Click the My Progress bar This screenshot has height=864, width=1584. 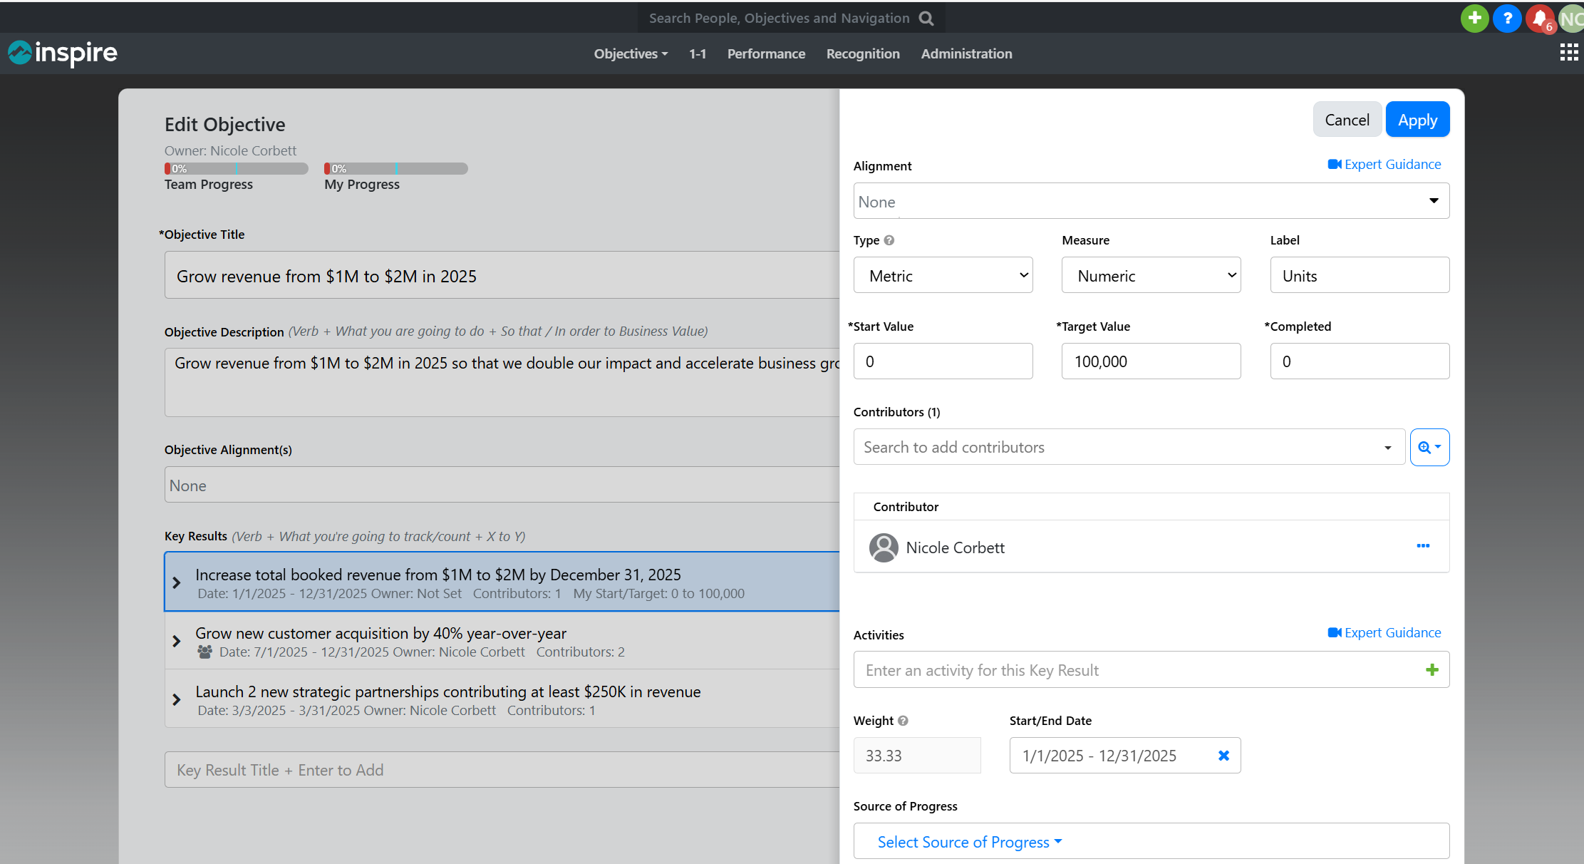pyautogui.click(x=395, y=169)
